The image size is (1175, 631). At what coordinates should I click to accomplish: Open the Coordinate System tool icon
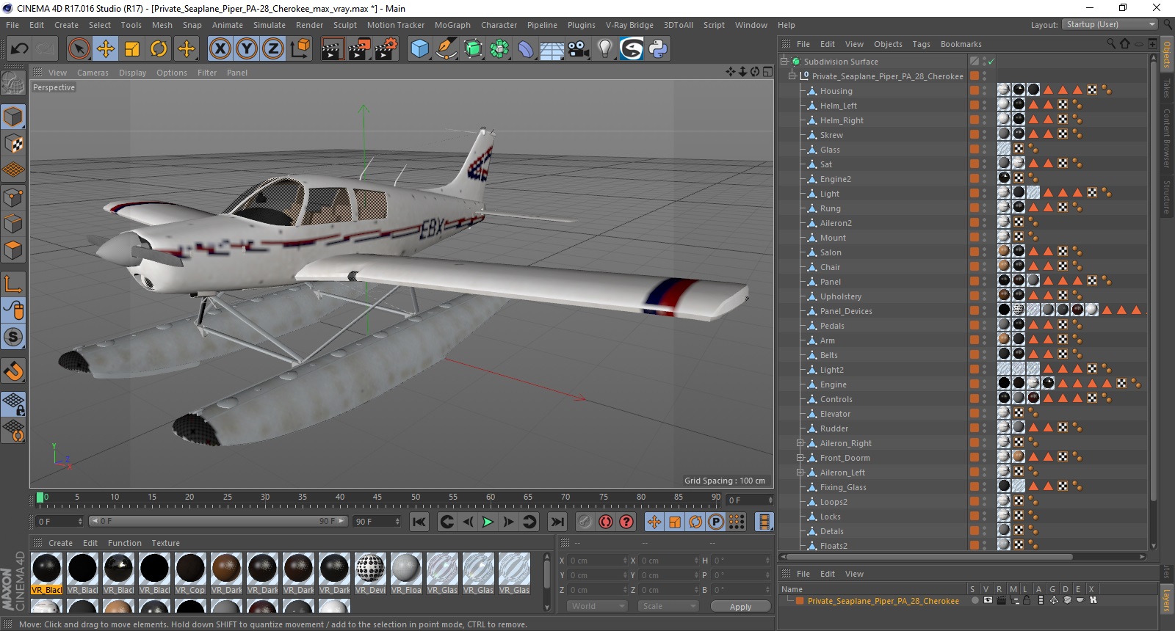pyautogui.click(x=300, y=49)
